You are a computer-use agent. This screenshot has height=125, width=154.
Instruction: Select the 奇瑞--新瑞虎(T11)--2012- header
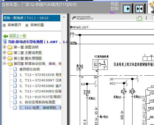click(x=31, y=18)
